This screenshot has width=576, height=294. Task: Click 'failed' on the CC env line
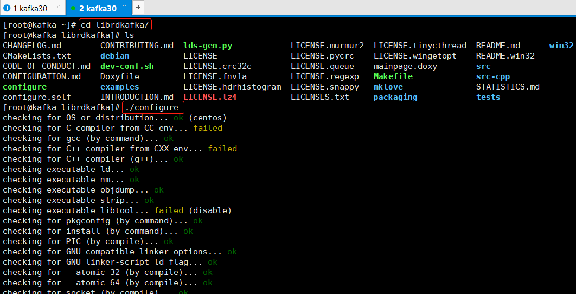tap(208, 128)
